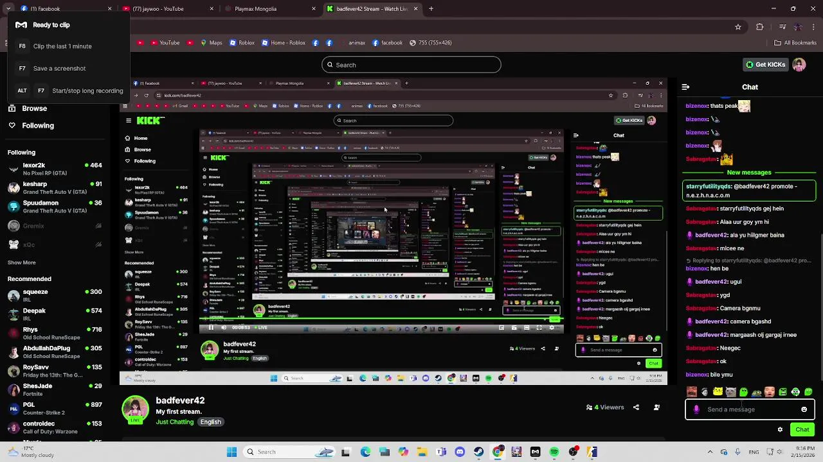The image size is (823, 462).
Task: Open the ENG language selector in tray
Action: pos(754,452)
